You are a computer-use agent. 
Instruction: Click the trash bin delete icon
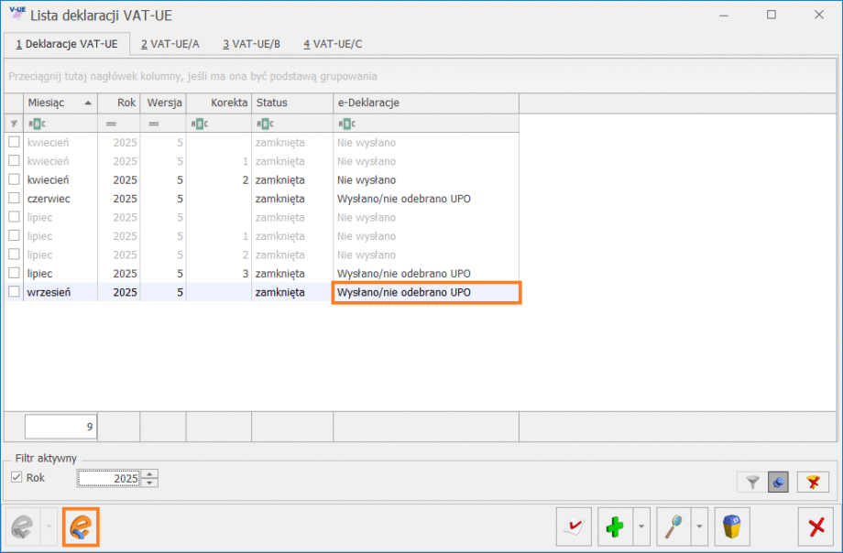pyautogui.click(x=731, y=527)
